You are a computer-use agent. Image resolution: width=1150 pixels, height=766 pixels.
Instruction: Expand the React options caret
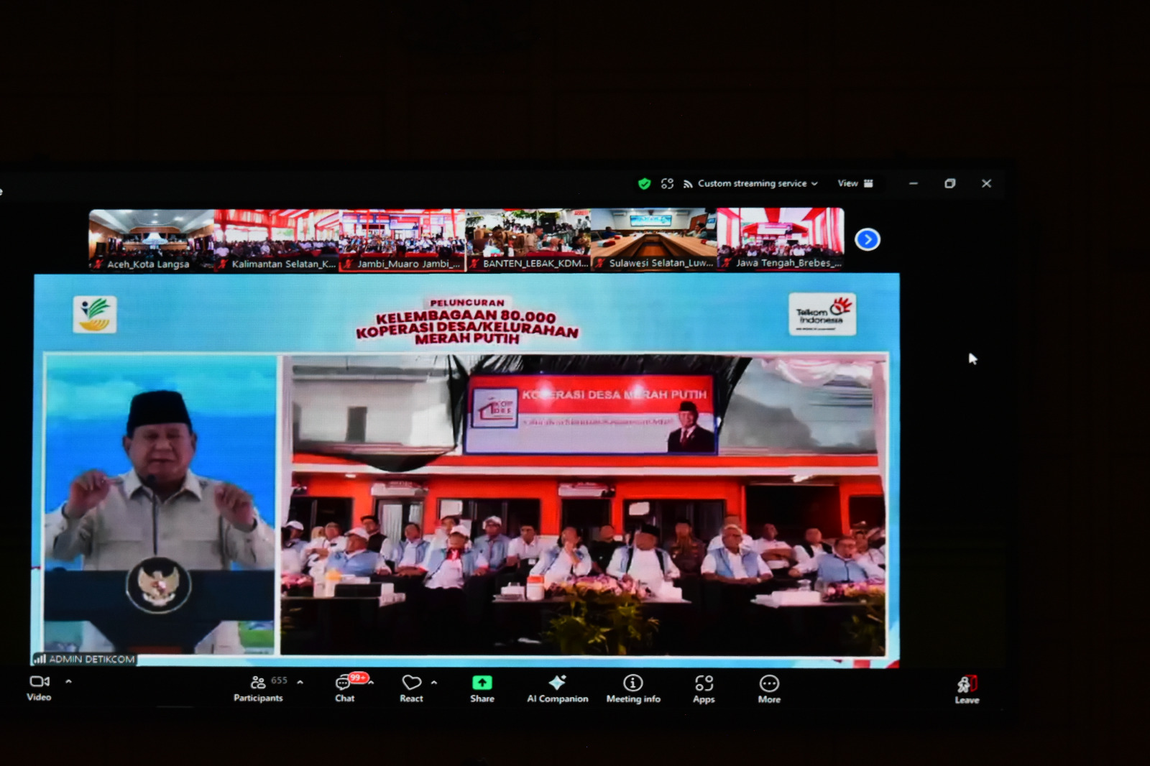434,683
